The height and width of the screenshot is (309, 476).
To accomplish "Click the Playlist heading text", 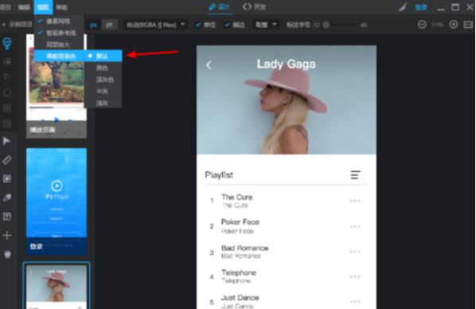I will [x=219, y=174].
